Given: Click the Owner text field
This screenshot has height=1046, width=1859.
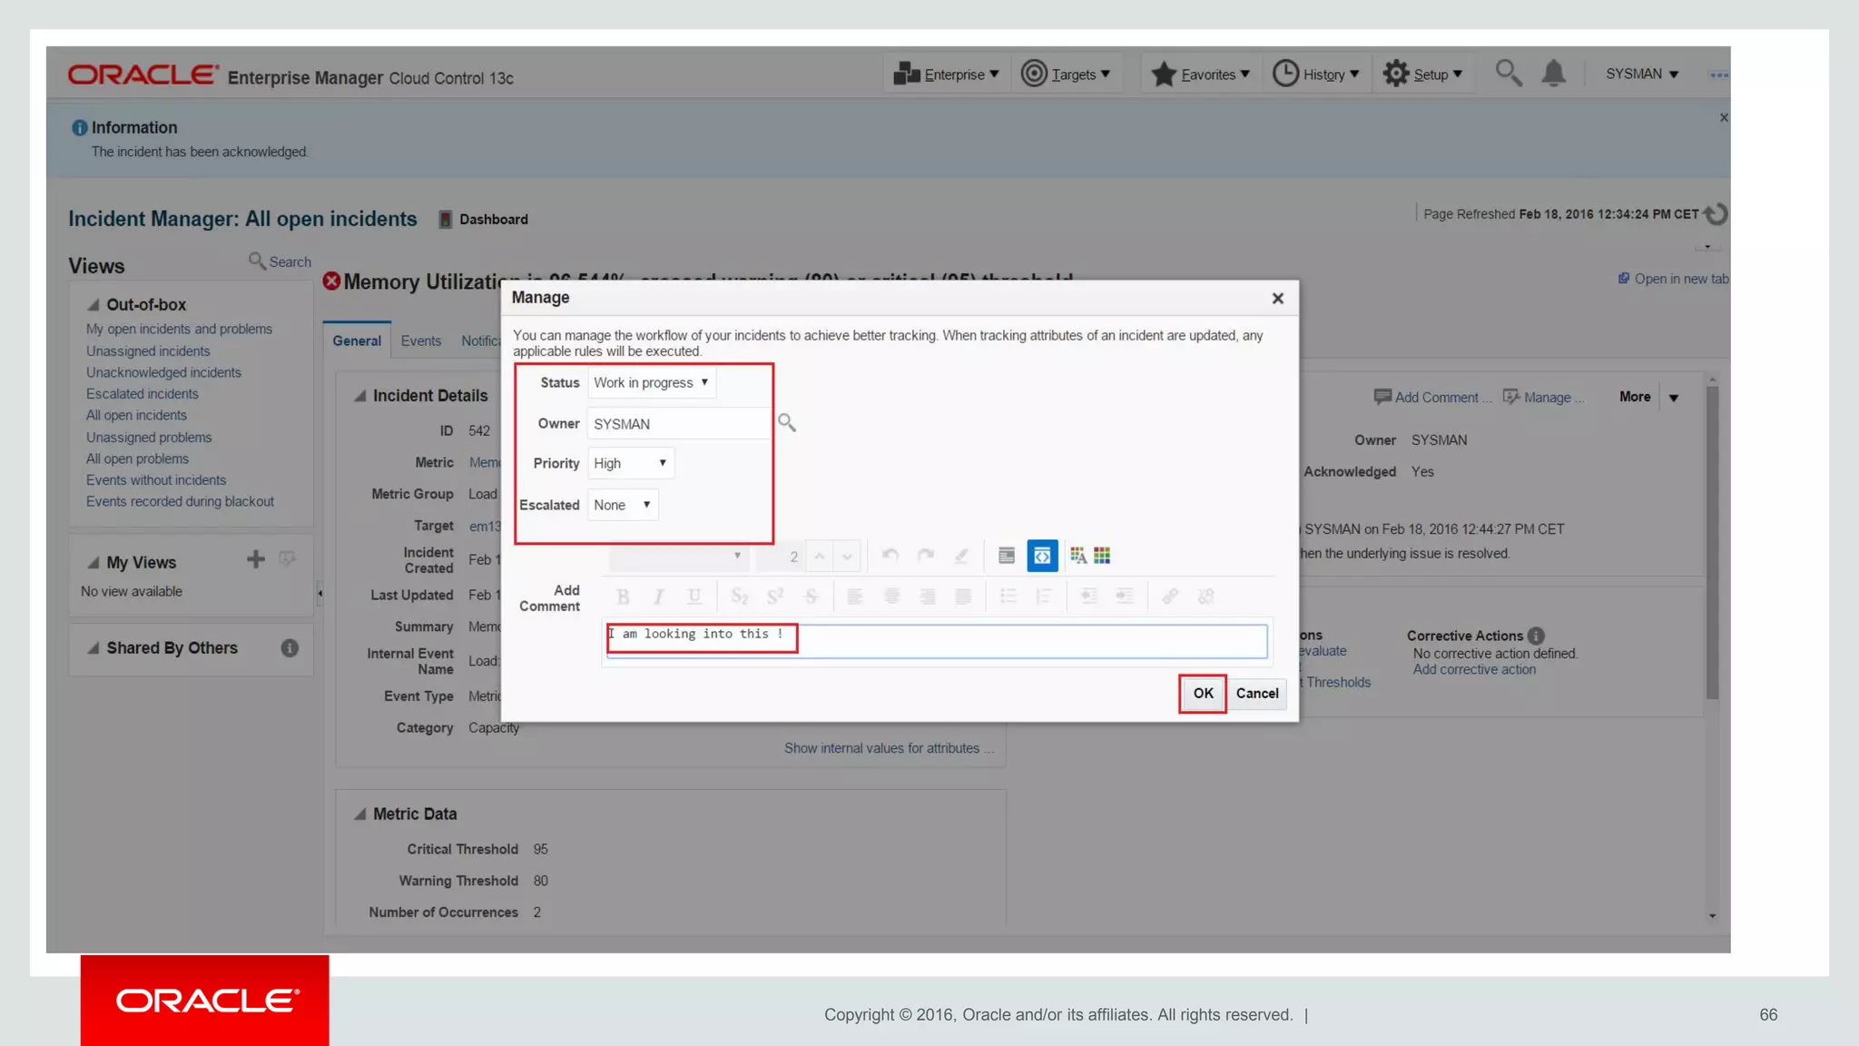Looking at the screenshot, I should [x=677, y=424].
